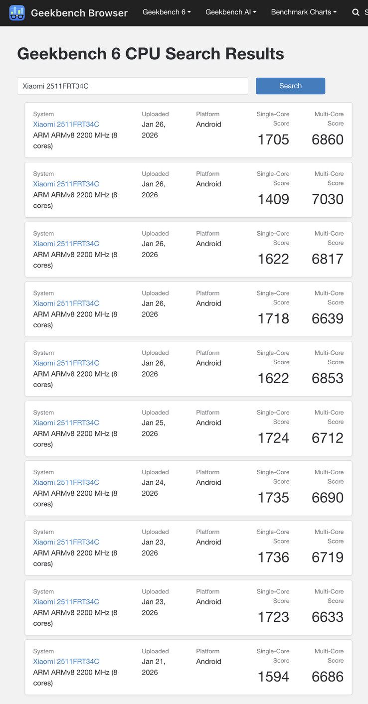The width and height of the screenshot is (368, 704).
Task: Click the Geekbench Browser logo icon
Action: click(x=17, y=12)
